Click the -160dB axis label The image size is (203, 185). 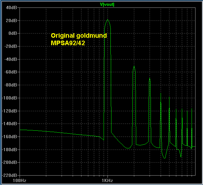point(9,137)
